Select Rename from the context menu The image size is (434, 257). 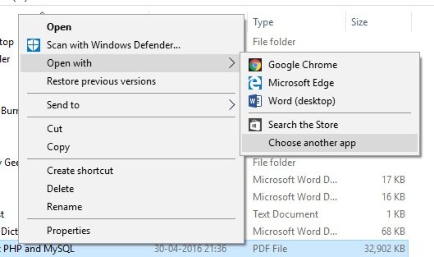click(x=64, y=207)
